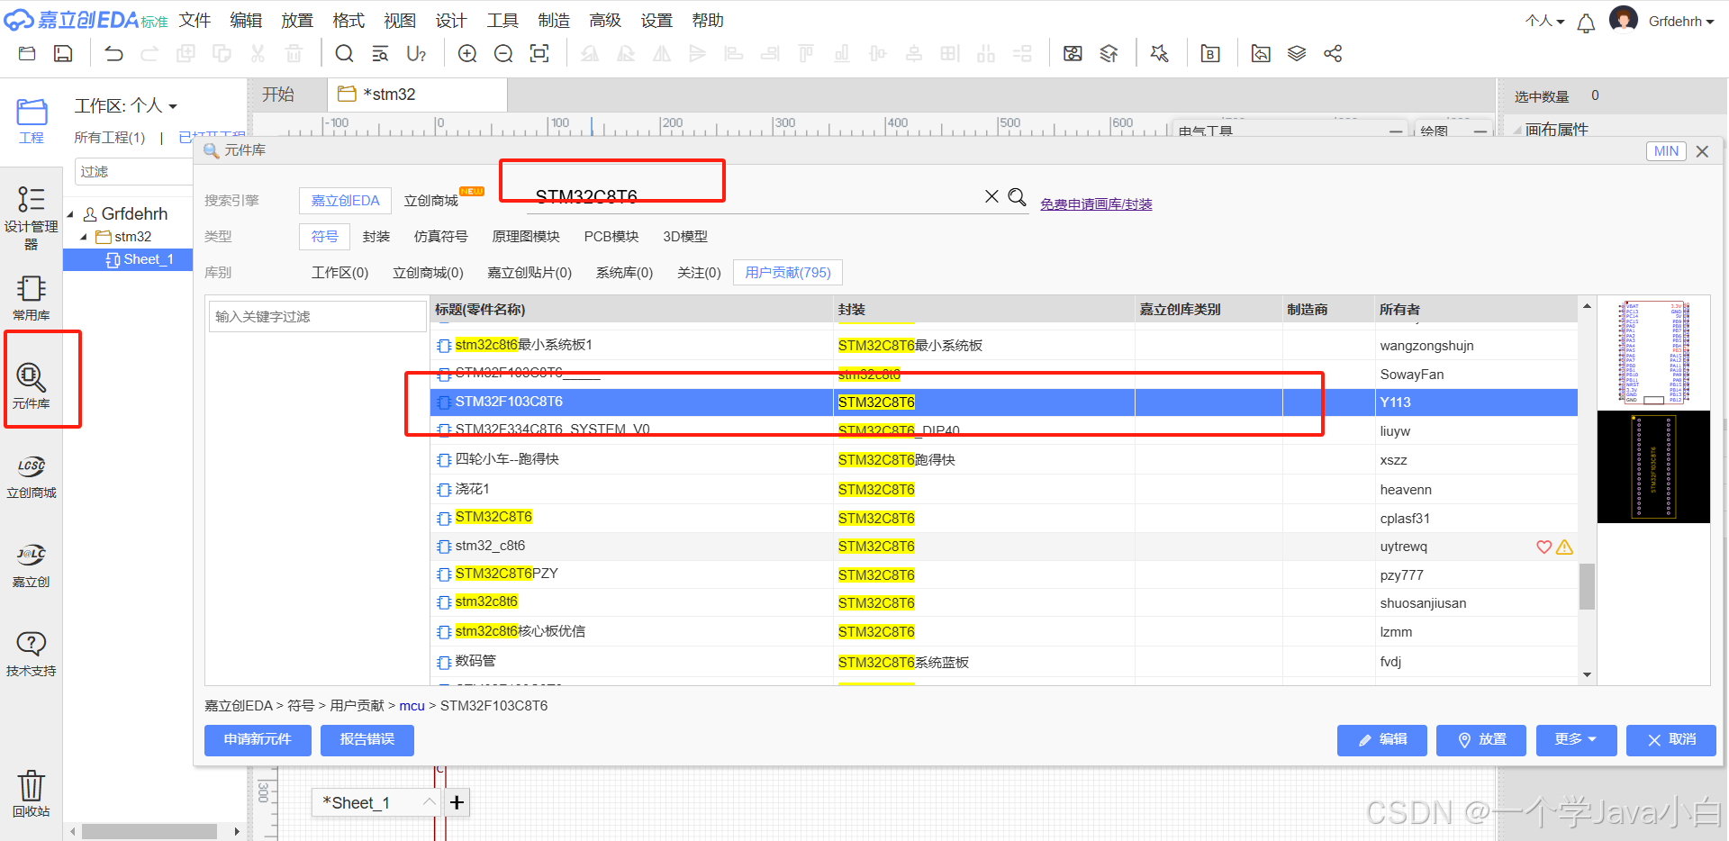Click the mcu breadcrumb link
This screenshot has height=841, width=1729.
click(x=412, y=706)
